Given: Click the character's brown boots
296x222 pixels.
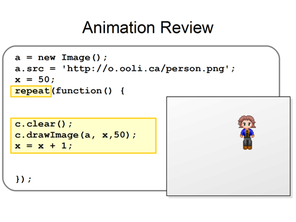Looking at the screenshot, I should coord(247,147).
